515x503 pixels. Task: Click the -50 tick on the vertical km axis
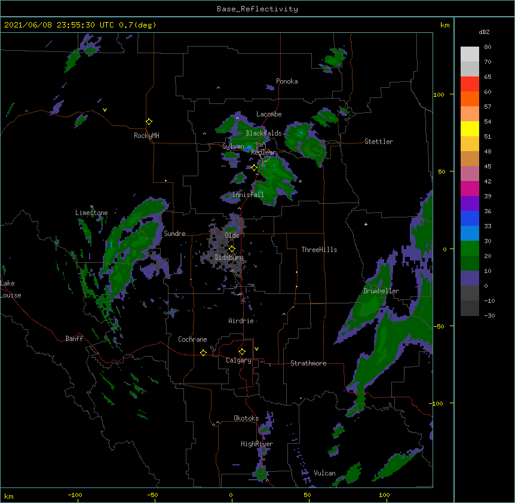pyautogui.click(x=439, y=326)
